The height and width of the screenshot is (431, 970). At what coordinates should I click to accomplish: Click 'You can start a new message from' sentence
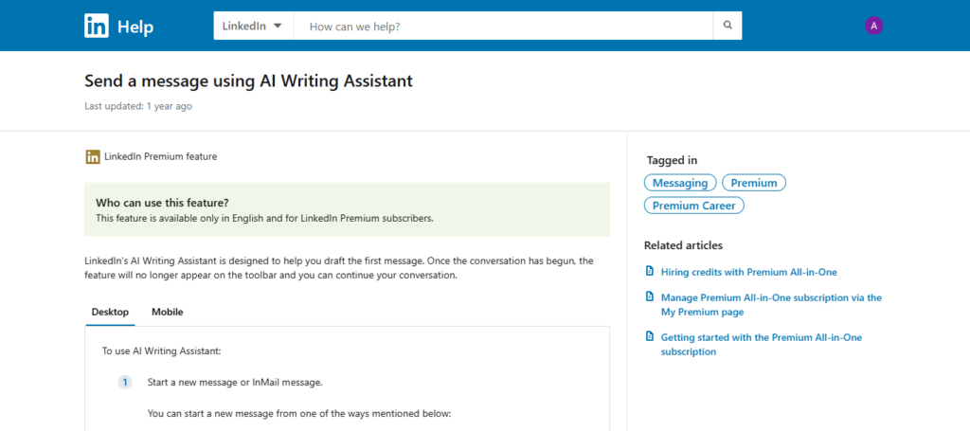click(x=299, y=413)
